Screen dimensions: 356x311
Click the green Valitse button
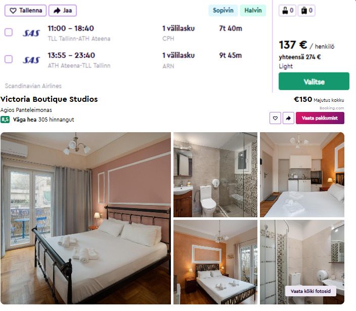[314, 81]
